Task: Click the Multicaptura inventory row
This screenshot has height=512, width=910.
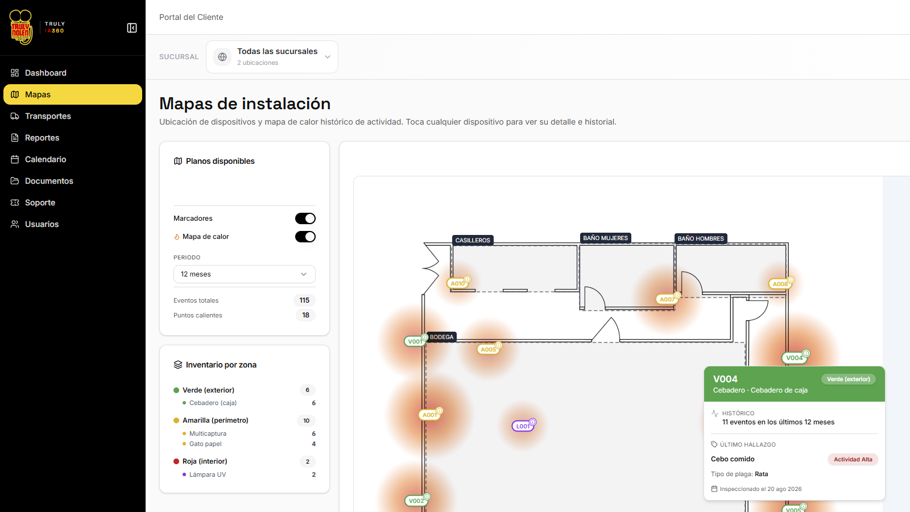Action: (249, 433)
